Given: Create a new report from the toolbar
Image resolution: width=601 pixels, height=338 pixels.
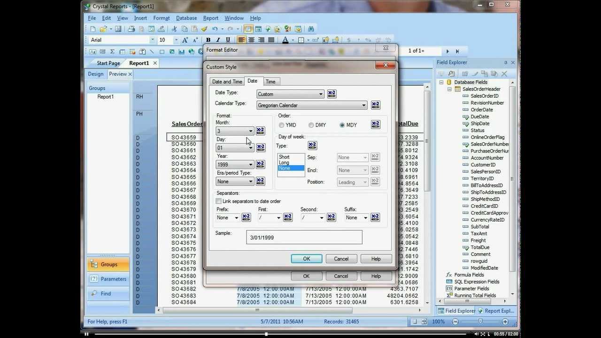Looking at the screenshot, I should (93, 29).
